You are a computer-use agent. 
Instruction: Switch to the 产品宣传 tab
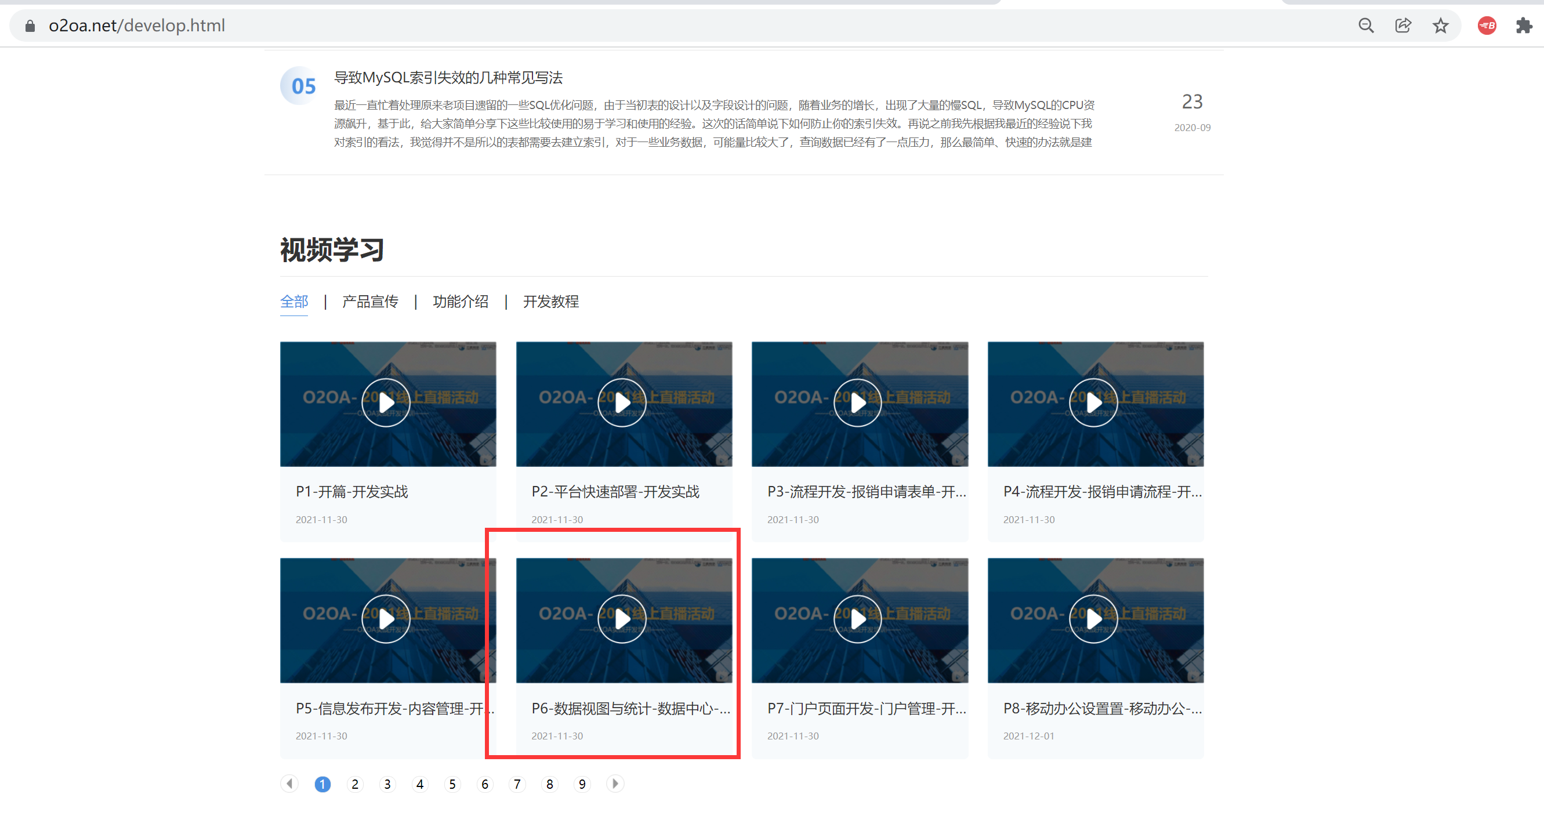[370, 302]
